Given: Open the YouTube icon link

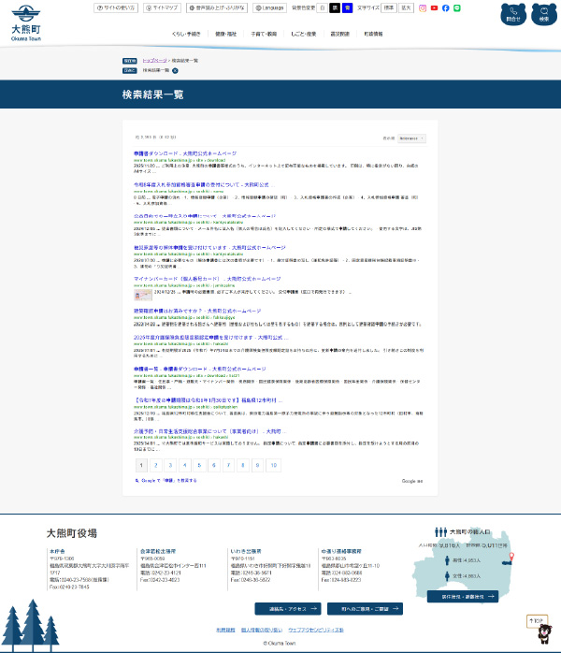Looking at the screenshot, I should click(434, 7).
